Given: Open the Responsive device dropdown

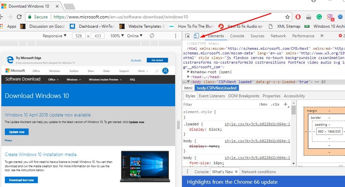Looking at the screenshot, I should click(54, 36).
